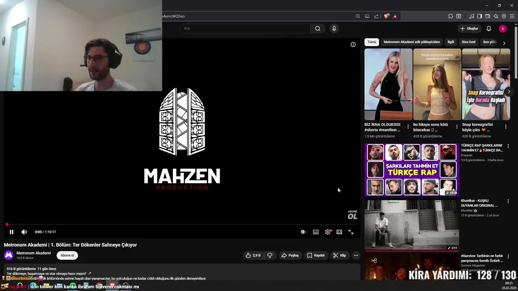This screenshot has height=291, width=518.
Task: Toggle the autoplay switch in the player
Action: point(303,232)
